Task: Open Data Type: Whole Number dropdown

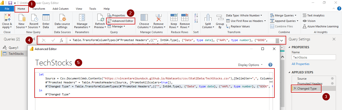Action: [x=244, y=15]
